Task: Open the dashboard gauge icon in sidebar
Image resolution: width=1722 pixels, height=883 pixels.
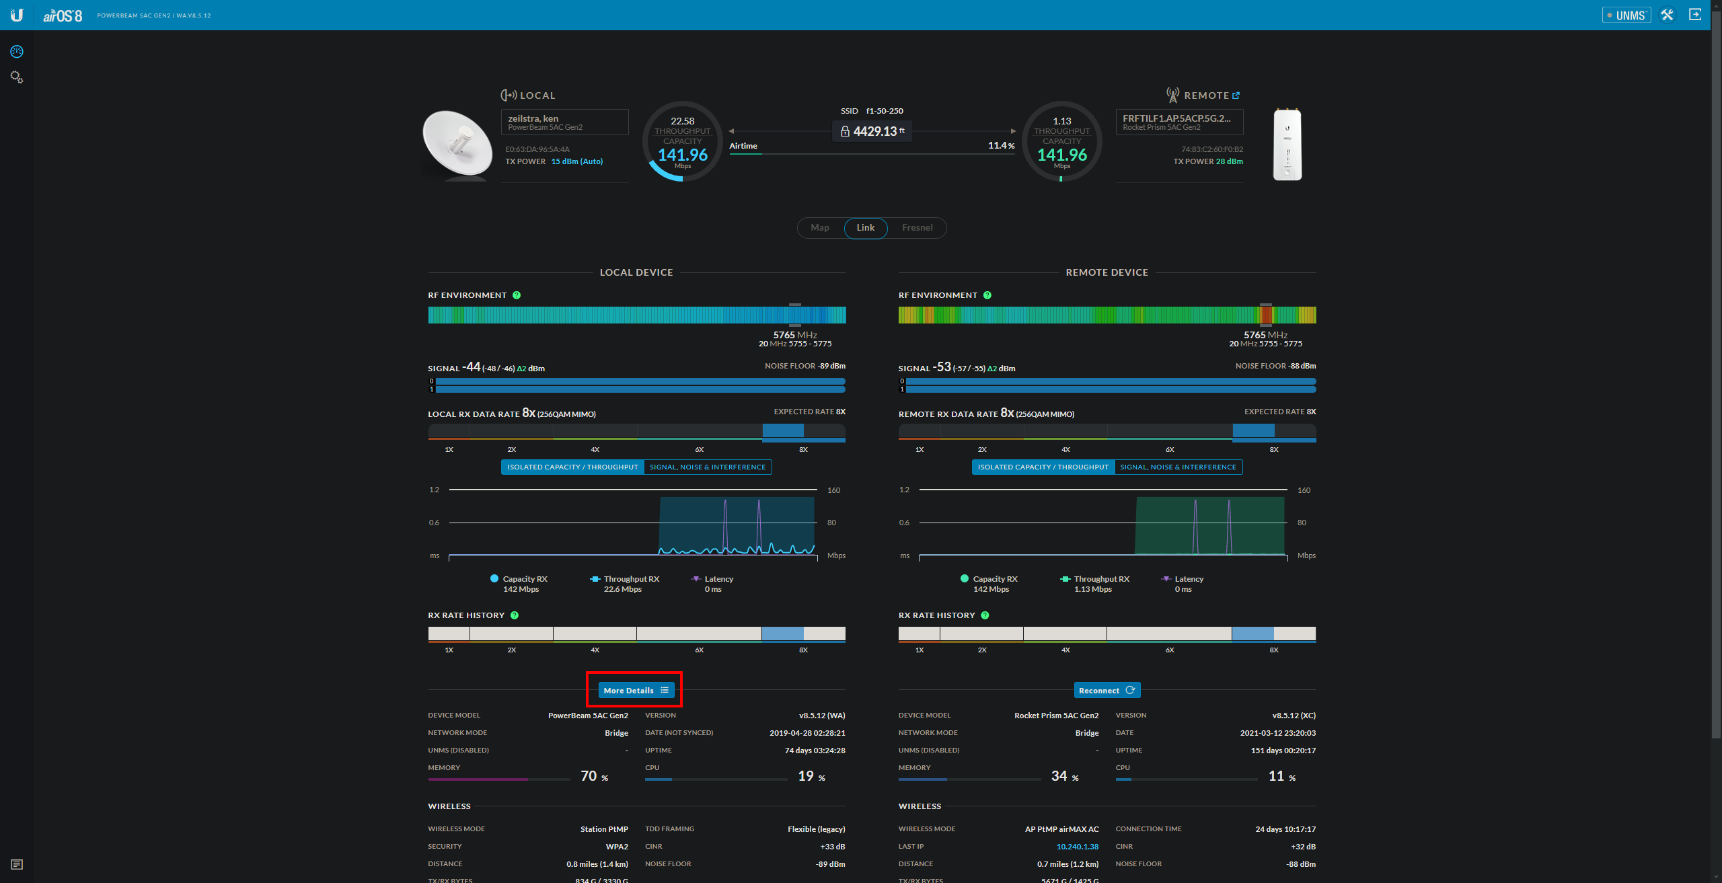Action: point(17,52)
